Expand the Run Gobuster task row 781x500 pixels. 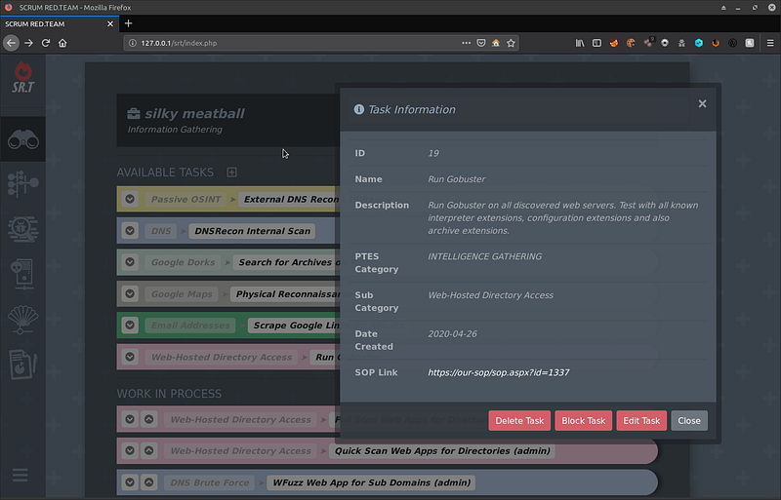click(x=130, y=357)
